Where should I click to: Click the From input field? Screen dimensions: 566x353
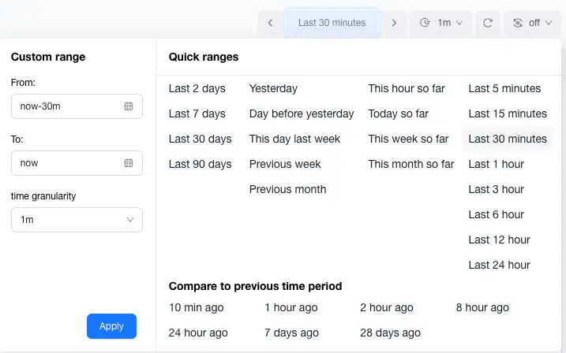click(x=67, y=106)
